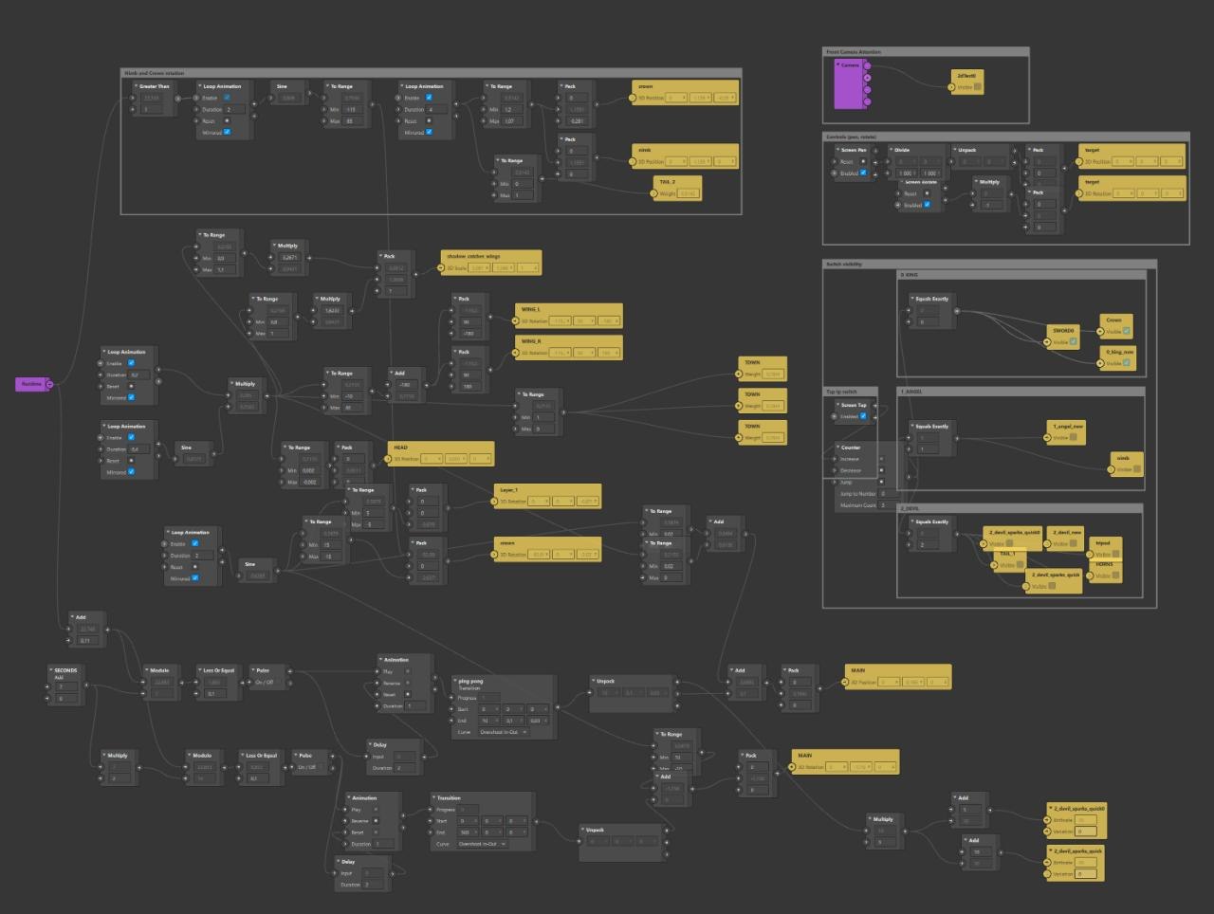Click Jump to Number field in Counter
The height and width of the screenshot is (914, 1214).
(887, 493)
